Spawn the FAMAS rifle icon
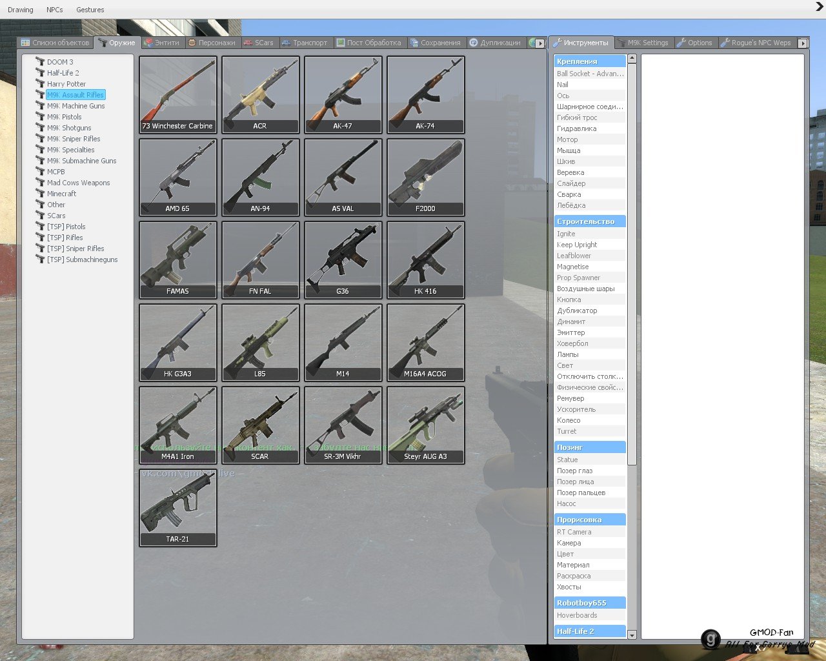The image size is (826, 661). pos(178,259)
